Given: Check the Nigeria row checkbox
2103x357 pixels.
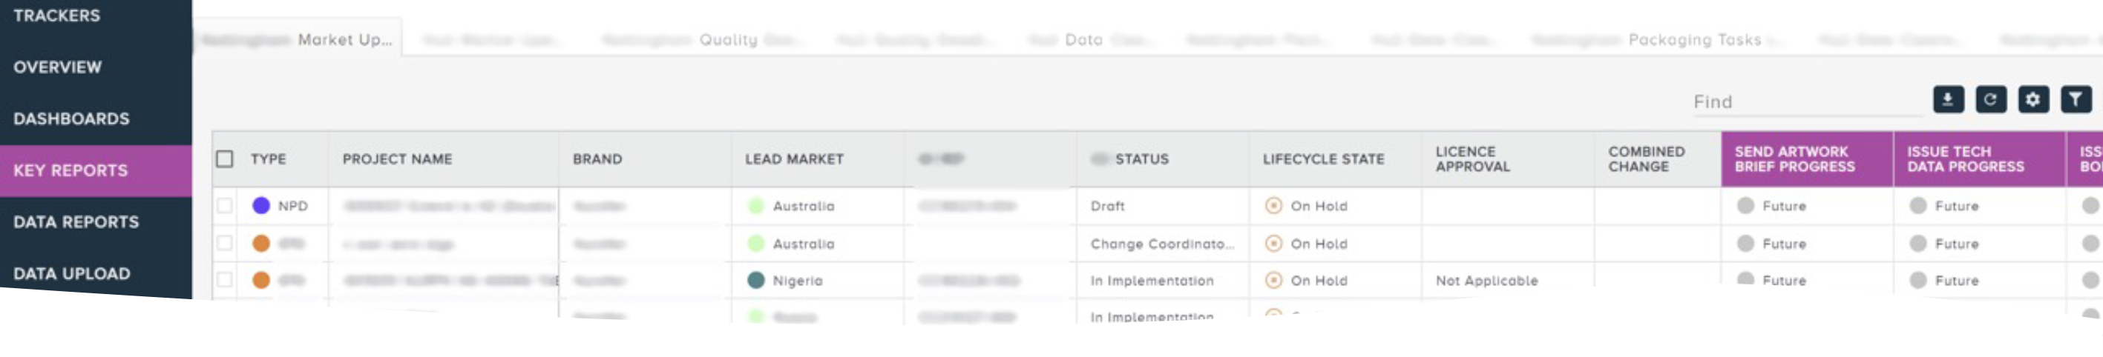Looking at the screenshot, I should coord(225,281).
